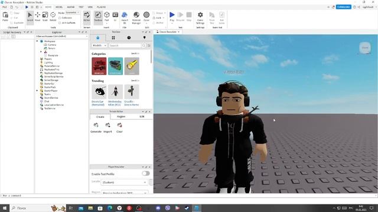Switch to the PLUGINS ribbon tab
Image resolution: width=378 pixels, height=212 pixels.
[x=101, y=7]
